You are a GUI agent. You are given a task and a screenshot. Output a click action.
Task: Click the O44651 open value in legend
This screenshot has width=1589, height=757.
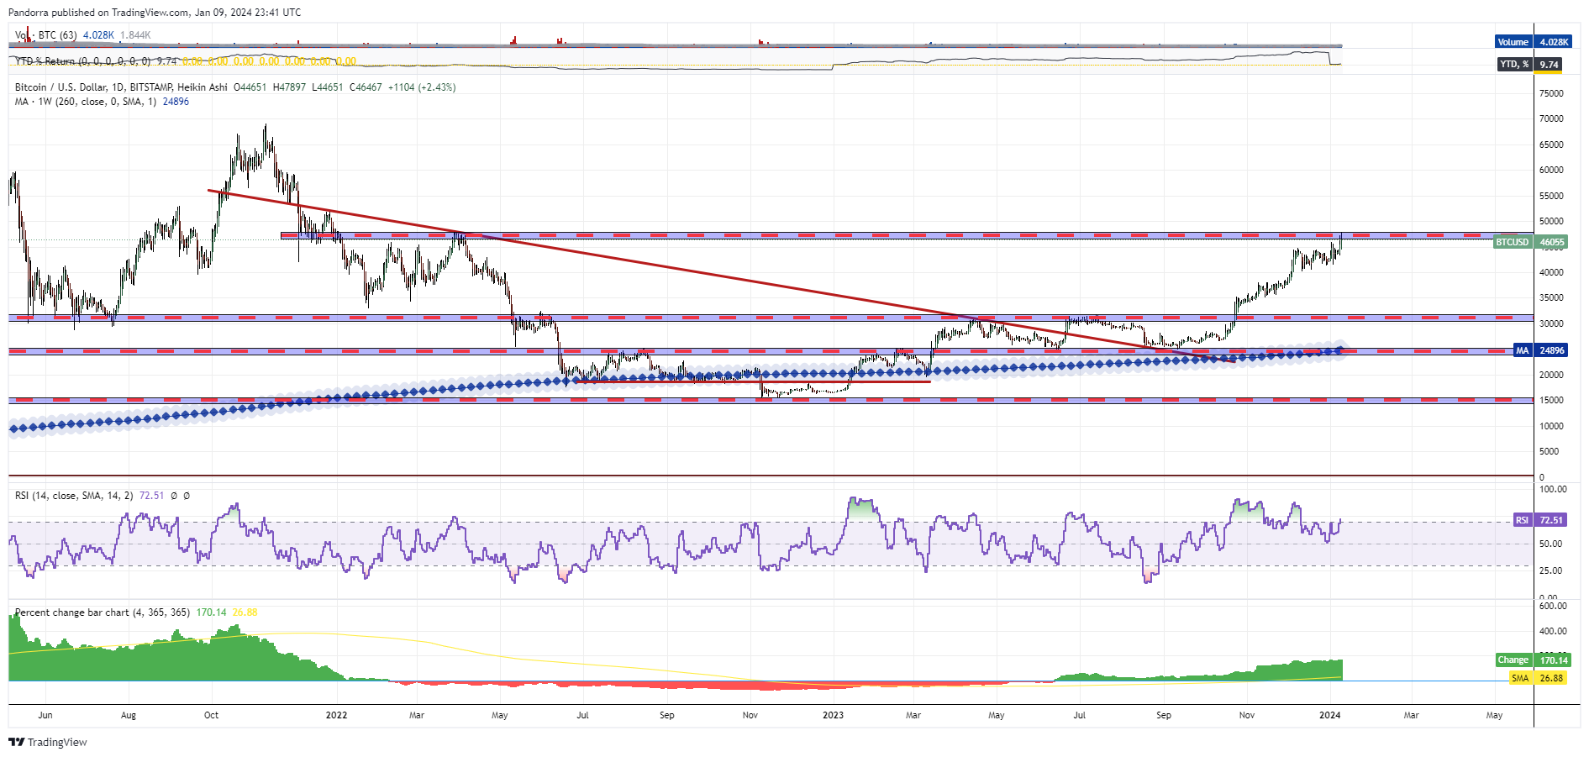250,87
